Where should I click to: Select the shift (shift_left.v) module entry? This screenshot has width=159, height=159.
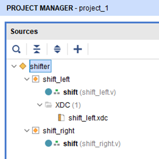(x=89, y=92)
